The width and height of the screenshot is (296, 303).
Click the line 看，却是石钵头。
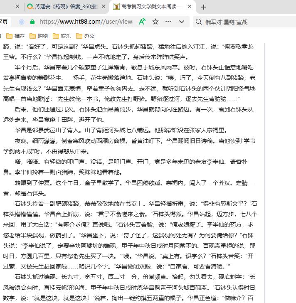click(x=25, y=193)
